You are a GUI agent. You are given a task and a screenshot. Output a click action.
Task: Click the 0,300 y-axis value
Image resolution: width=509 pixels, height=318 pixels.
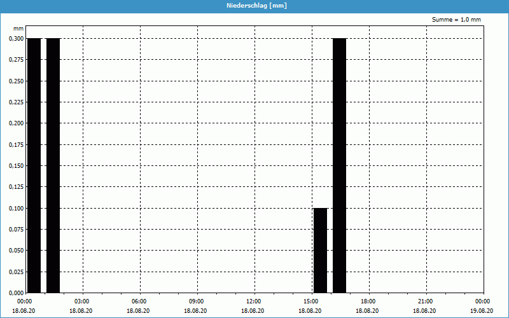point(16,39)
